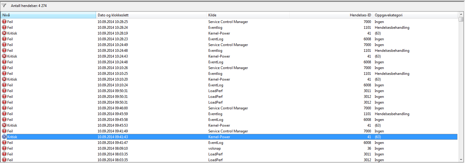Select Kritisk level text at 10:24:43
The width and height of the screenshot is (465, 163).
tap(12, 56)
